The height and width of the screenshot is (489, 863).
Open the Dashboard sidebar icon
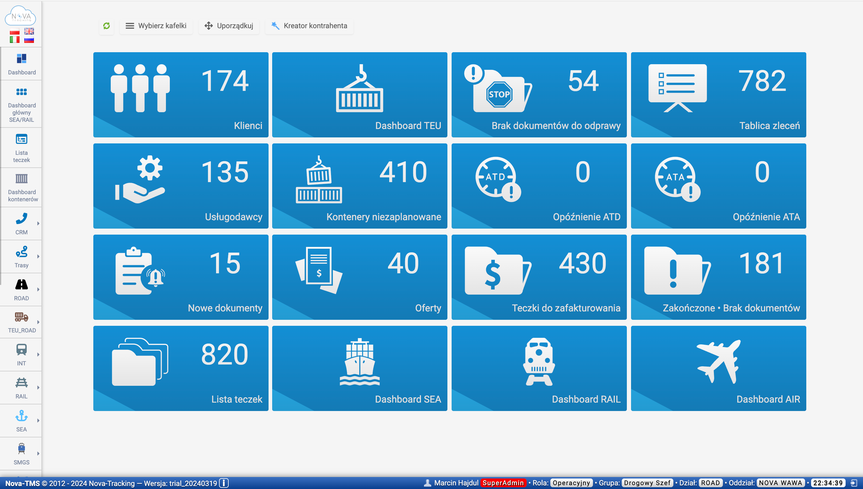click(x=22, y=64)
